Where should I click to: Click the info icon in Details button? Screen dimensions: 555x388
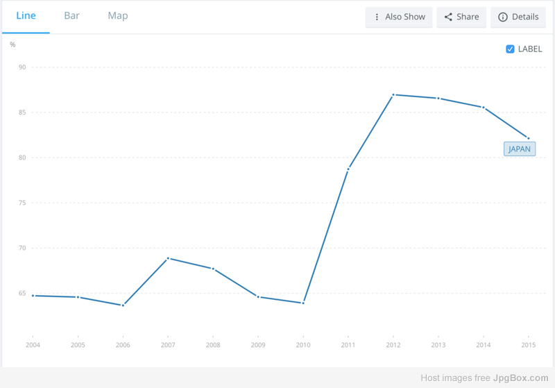[502, 17]
